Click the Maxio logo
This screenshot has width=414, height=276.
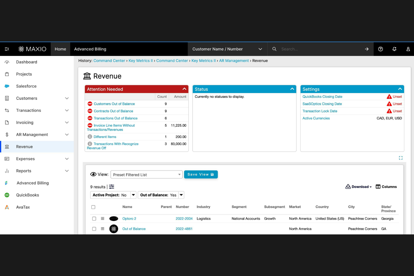pyautogui.click(x=32, y=49)
